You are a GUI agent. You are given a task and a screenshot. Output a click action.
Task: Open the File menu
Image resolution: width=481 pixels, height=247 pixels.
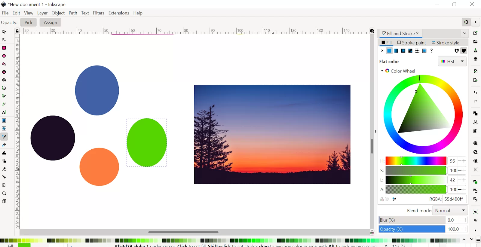[5, 13]
